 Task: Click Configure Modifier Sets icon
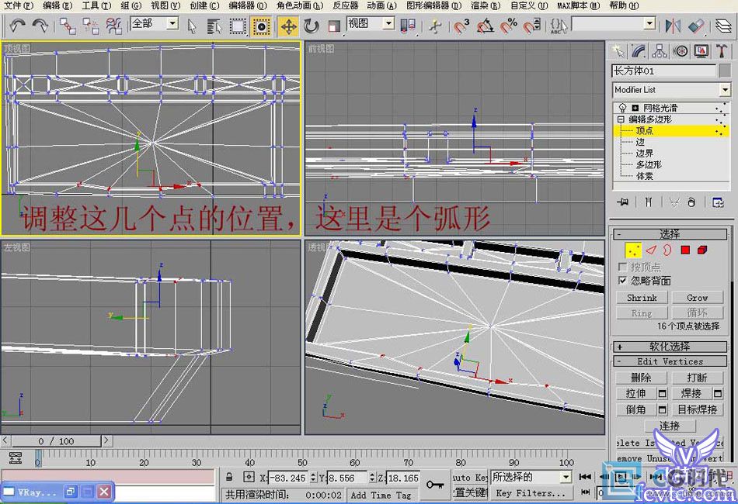pos(717,202)
